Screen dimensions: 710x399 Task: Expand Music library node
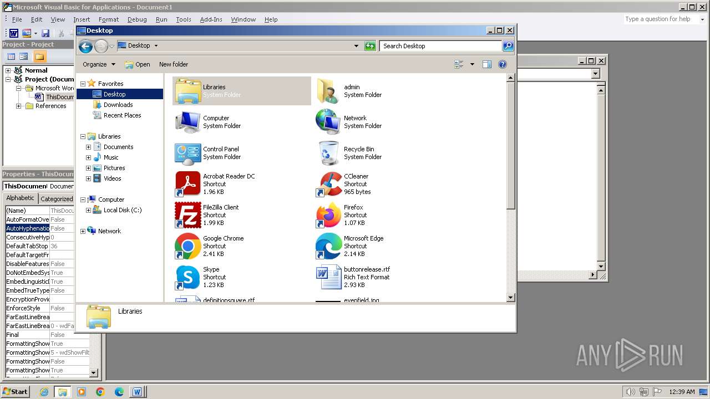pos(88,157)
